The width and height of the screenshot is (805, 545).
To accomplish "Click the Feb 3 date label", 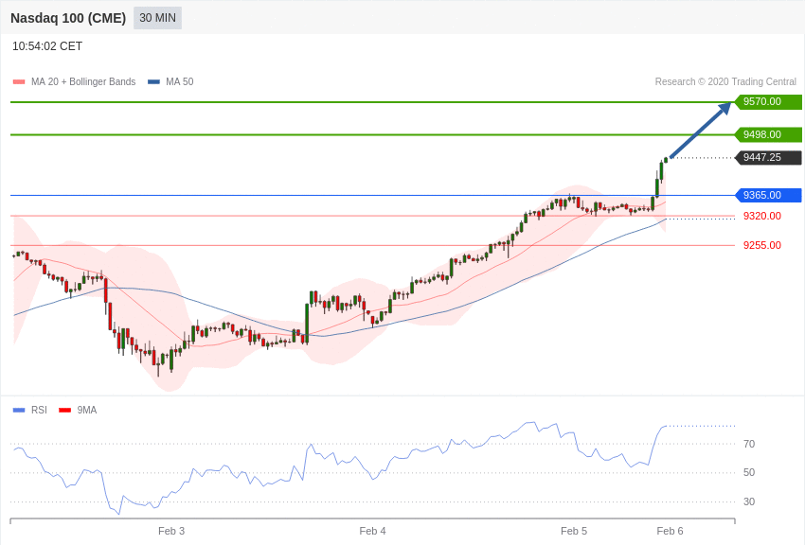I will click(x=171, y=531).
